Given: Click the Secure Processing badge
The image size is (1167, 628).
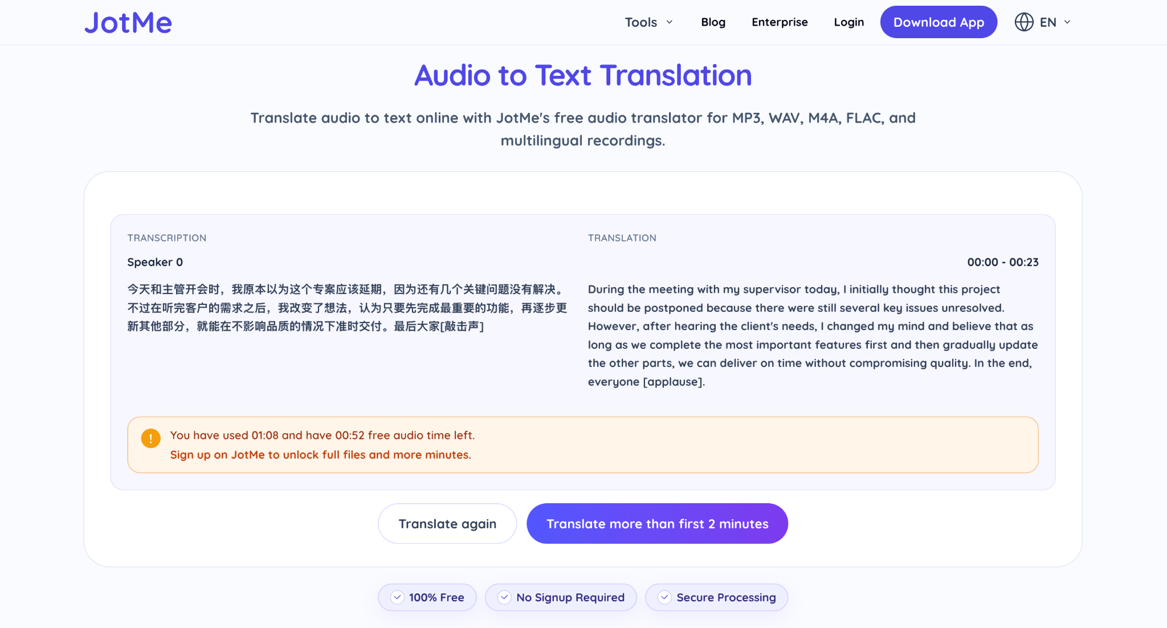Looking at the screenshot, I should point(716,597).
